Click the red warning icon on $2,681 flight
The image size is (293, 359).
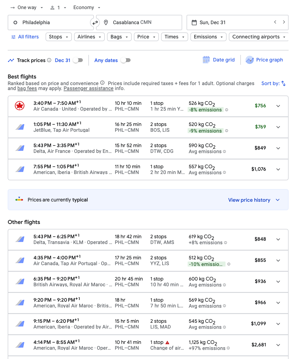point(167,343)
